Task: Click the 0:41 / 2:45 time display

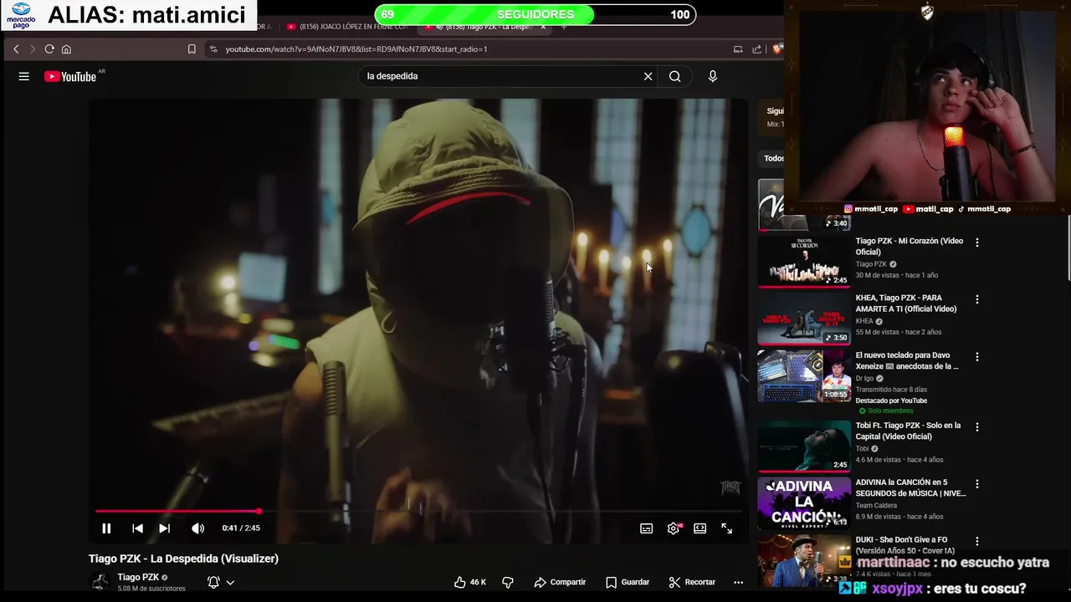Action: coord(241,528)
